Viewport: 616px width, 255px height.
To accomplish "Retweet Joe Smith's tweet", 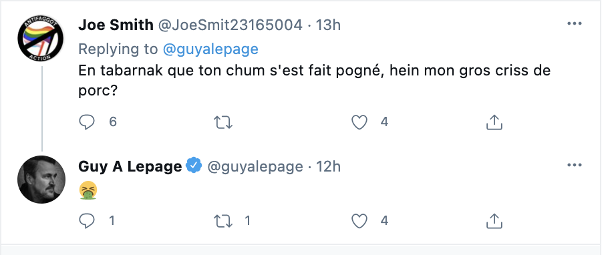I will pos(223,122).
